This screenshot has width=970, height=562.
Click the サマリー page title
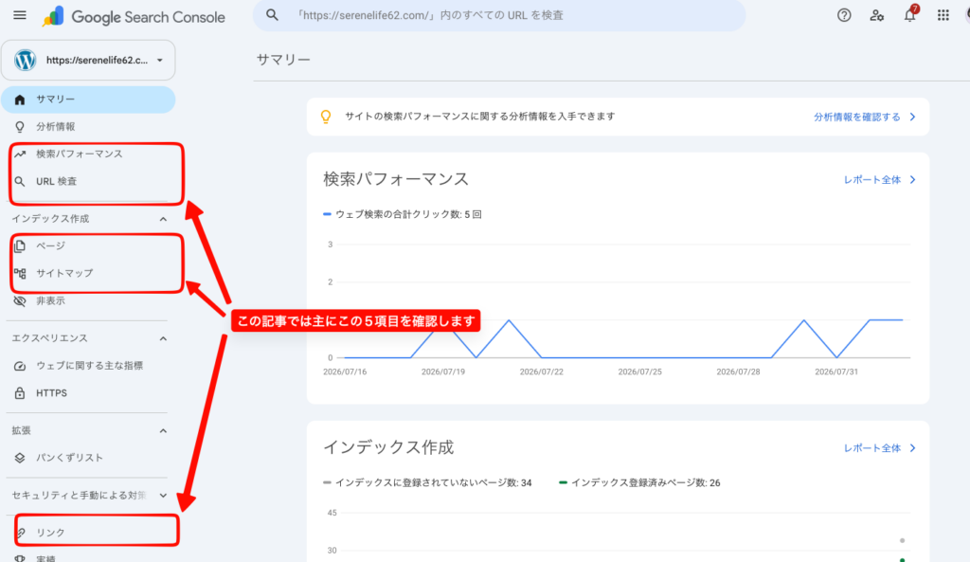(x=283, y=60)
